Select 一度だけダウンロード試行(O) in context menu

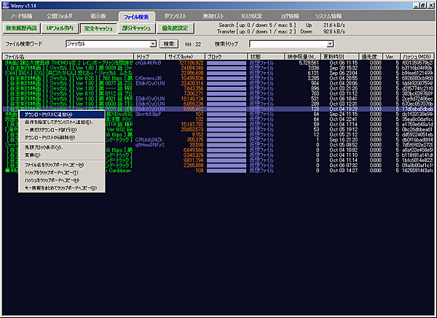62,130
